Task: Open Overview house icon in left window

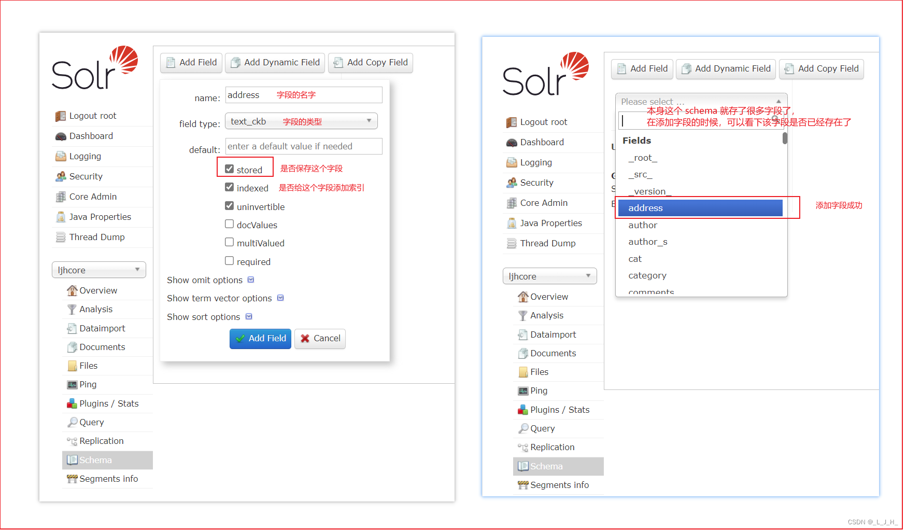Action: (x=72, y=290)
